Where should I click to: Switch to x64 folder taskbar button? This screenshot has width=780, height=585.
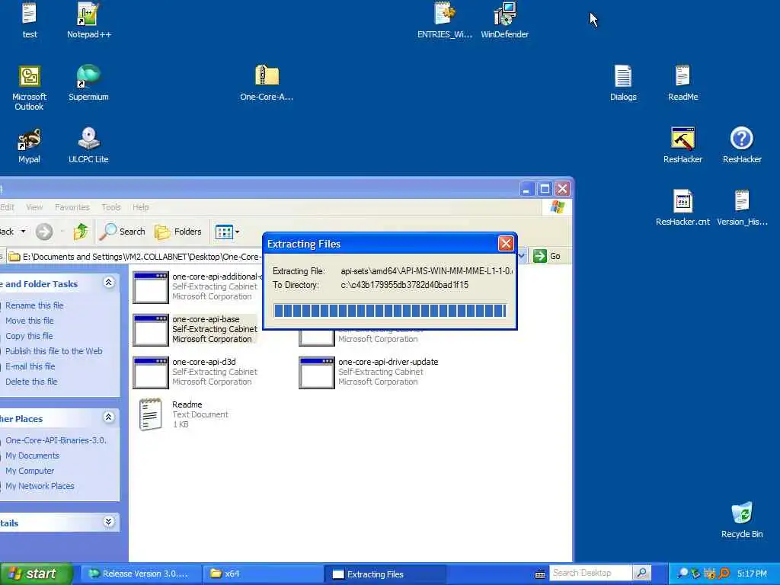pyautogui.click(x=263, y=574)
